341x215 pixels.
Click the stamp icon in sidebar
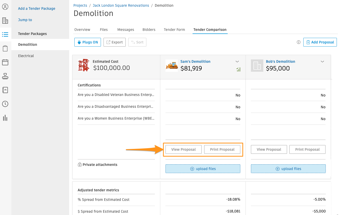[5, 76]
